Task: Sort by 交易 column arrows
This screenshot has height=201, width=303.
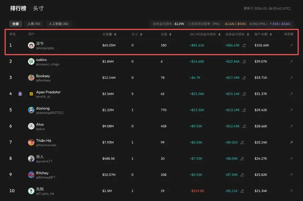Action: [x=170, y=34]
